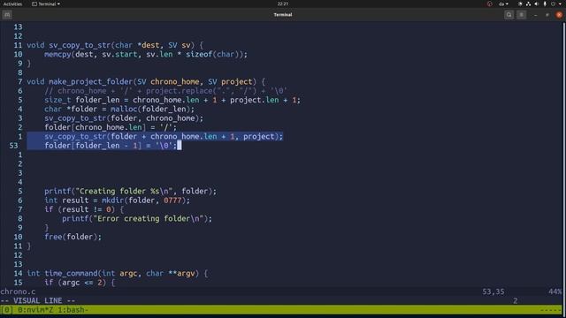Click the int time_command function signature
This screenshot has width=566, height=318.
coord(118,273)
